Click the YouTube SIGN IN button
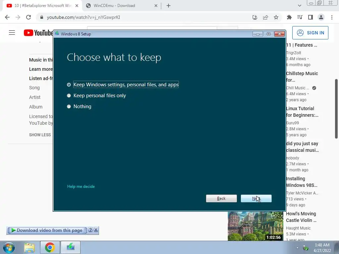Screen dimensions: 339x254 coord(310,33)
